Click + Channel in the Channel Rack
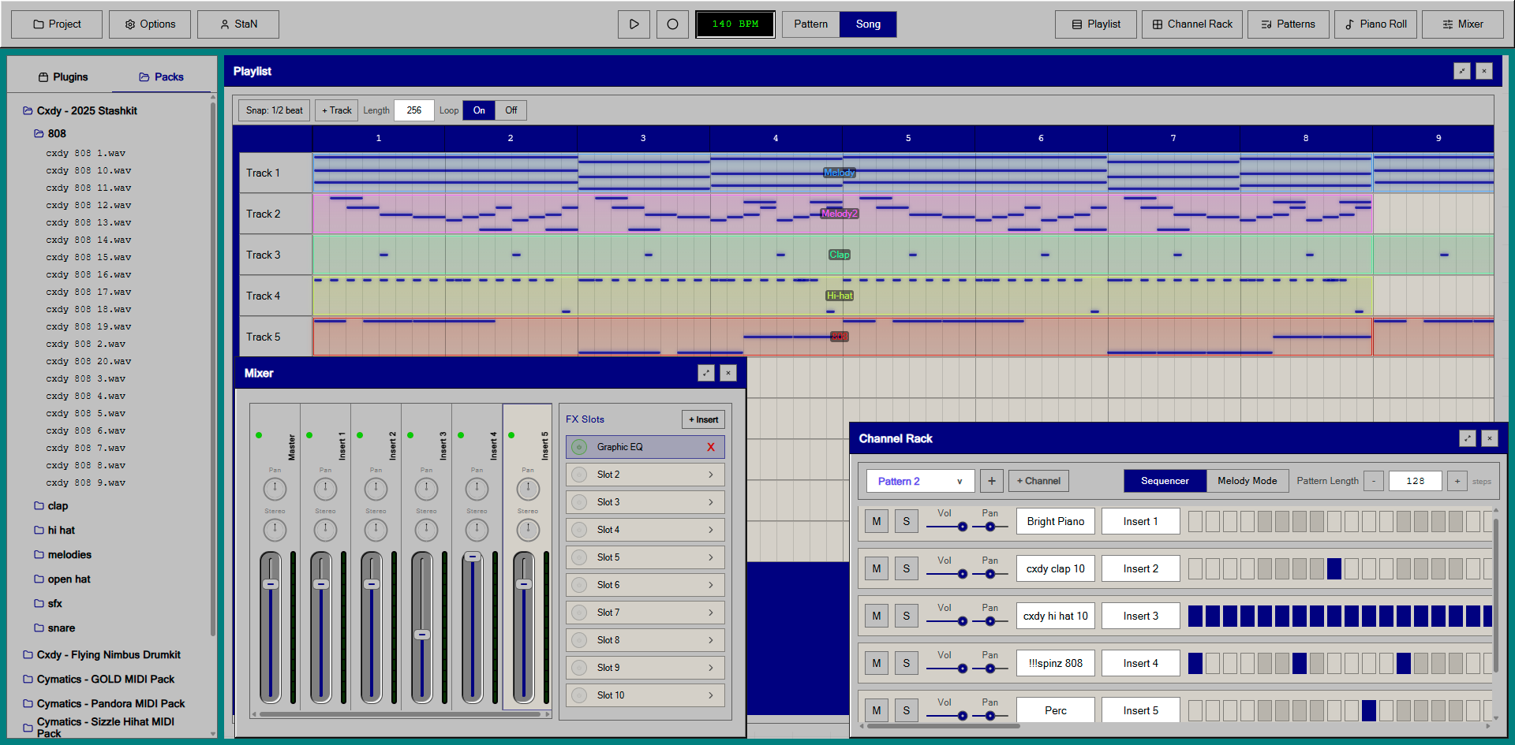The width and height of the screenshot is (1515, 745). point(1038,481)
